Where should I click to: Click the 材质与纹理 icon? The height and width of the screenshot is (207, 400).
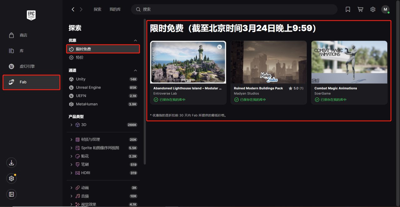[77, 140]
